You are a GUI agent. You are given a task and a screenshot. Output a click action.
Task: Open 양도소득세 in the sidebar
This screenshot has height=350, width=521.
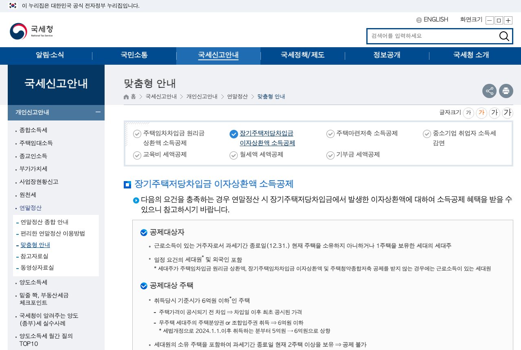click(x=33, y=282)
